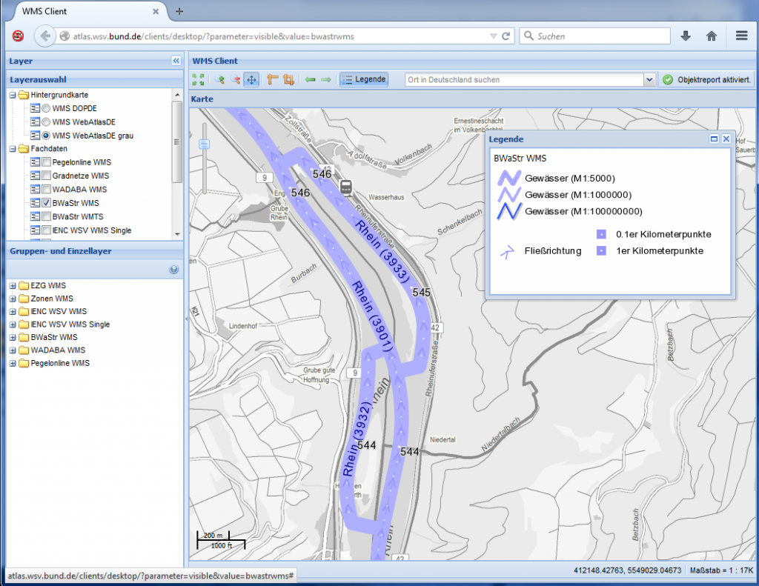Zoom map to full extent
Image resolution: width=759 pixels, height=586 pixels.
[198, 79]
